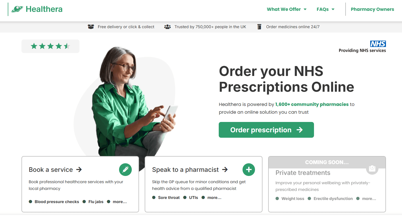Open the Pharmacy Owners link
402x216 pixels.
coord(372,9)
